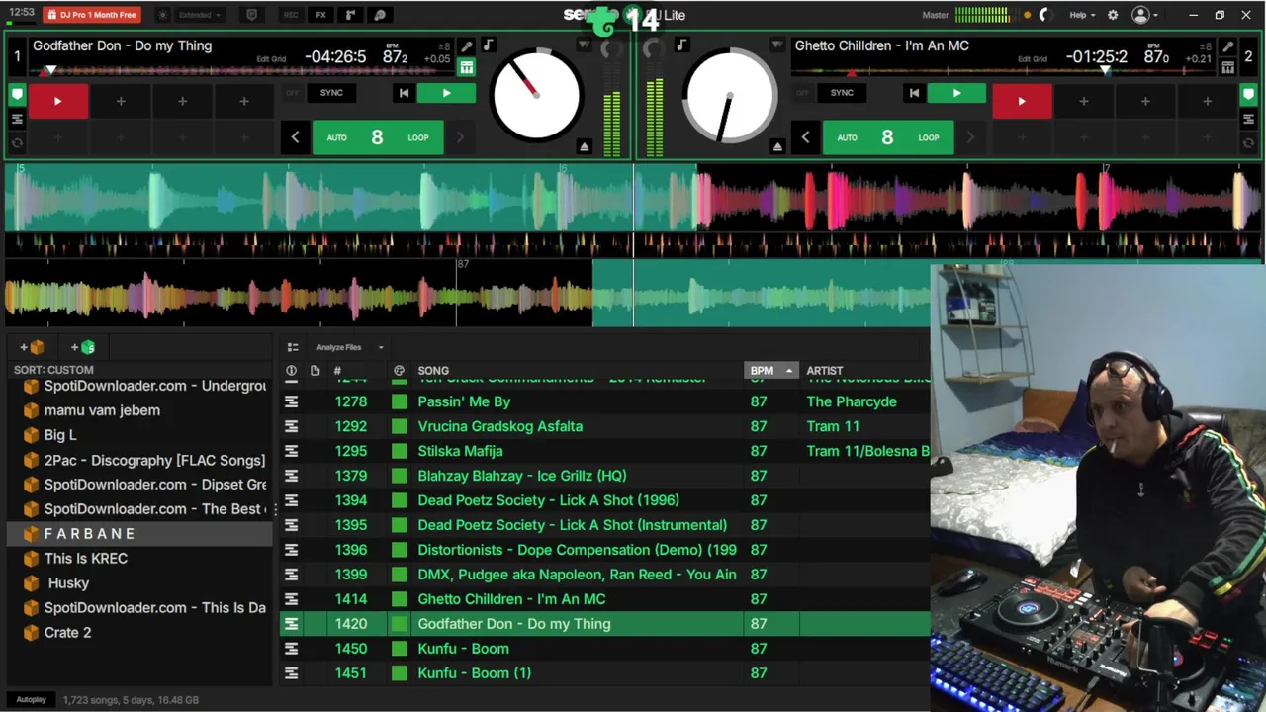Image resolution: width=1266 pixels, height=712 pixels.
Task: Select cue points tab on deck 2
Action: 1248,95
